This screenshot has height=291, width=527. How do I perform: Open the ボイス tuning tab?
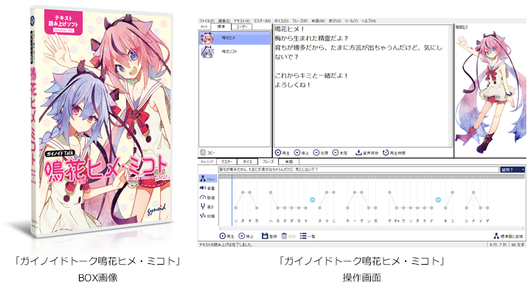pyautogui.click(x=248, y=161)
